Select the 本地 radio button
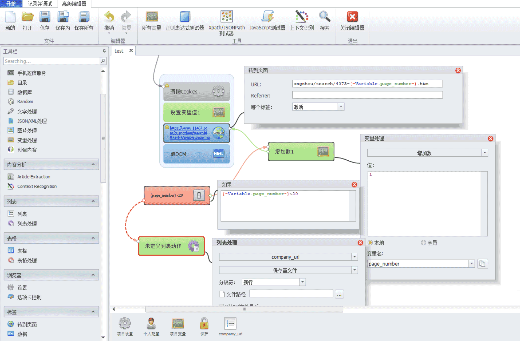The image size is (520, 341). (x=370, y=243)
